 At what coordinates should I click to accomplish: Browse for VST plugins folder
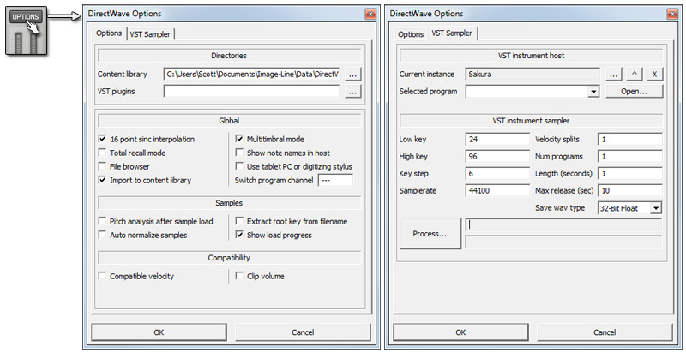(x=354, y=92)
